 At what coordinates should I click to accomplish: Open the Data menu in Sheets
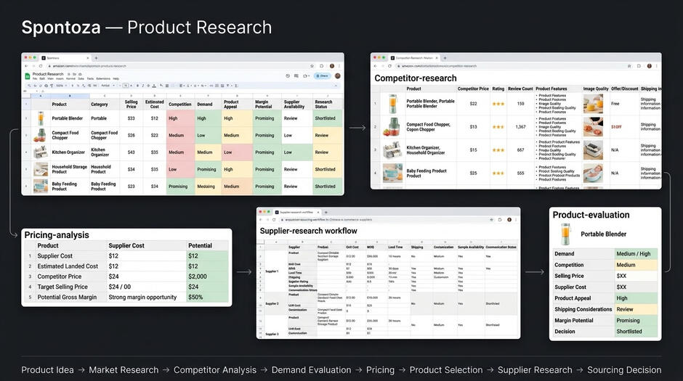[81, 78]
